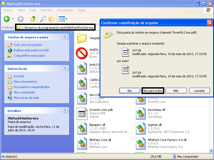Collapse the Outros locais panel
The image size is (214, 160).
click(65, 68)
